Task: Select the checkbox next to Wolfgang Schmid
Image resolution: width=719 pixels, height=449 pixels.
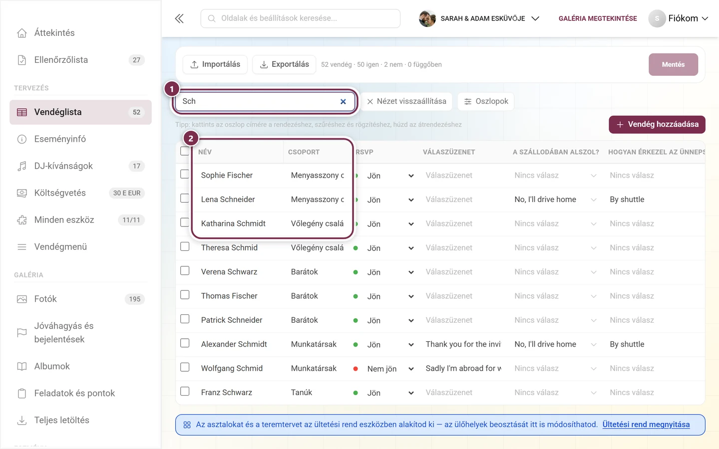Action: pyautogui.click(x=185, y=367)
